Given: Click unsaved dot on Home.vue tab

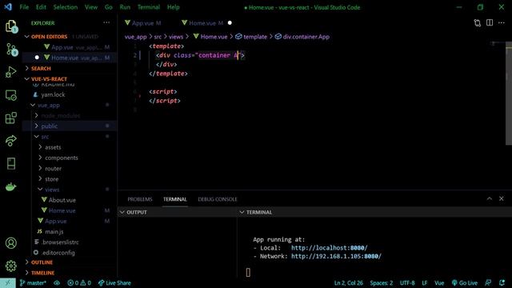Looking at the screenshot, I should [x=230, y=23].
